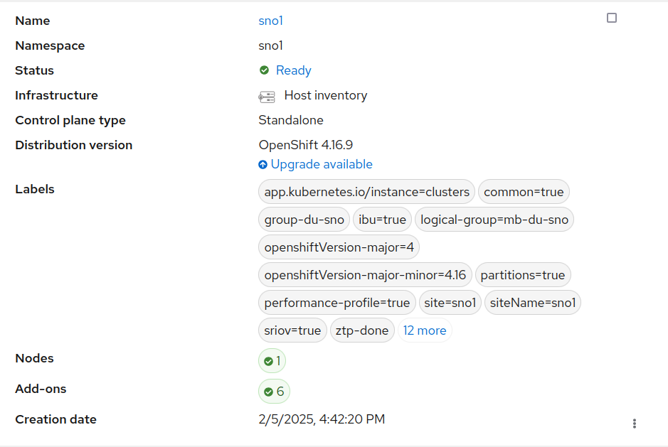
Task: Open the kebab actions menu for sno1
Action: (634, 424)
